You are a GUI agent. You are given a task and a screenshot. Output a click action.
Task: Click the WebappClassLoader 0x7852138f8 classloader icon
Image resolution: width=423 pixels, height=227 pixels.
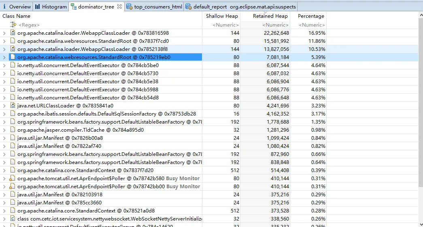pyautogui.click(x=13, y=49)
